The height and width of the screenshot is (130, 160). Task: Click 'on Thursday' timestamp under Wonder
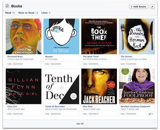click(x=51, y=59)
